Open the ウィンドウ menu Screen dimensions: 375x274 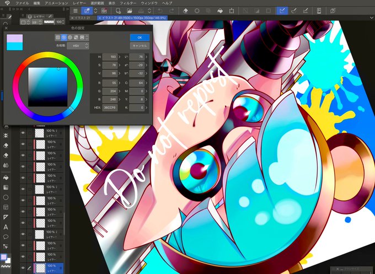point(149,3)
